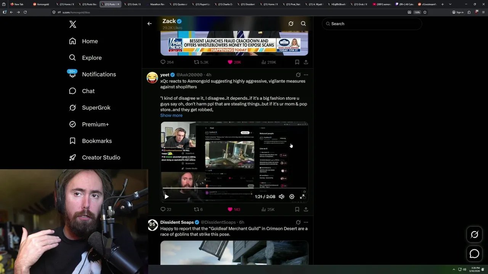
Task: Open yeet's profile name link
Action: [x=165, y=75]
